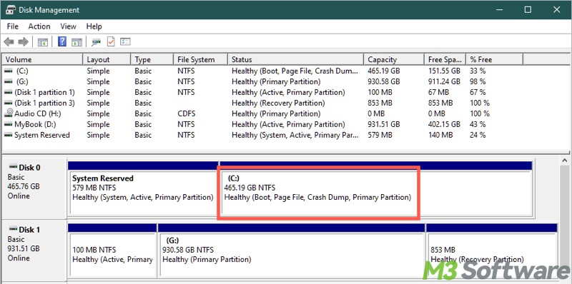Sort by the File System column header
Viewport: 572px width, 284px height.
coord(200,59)
